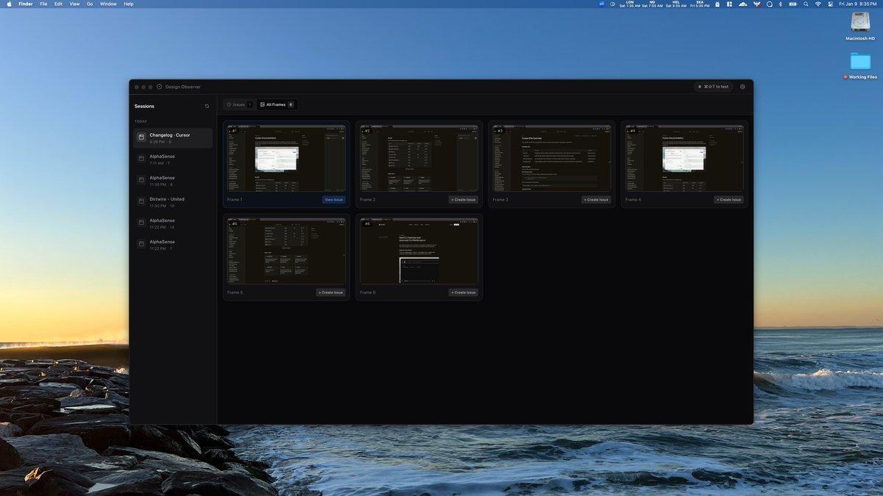The width and height of the screenshot is (883, 496).
Task: Click the alert icon inside the Issues tab
Action: (x=230, y=104)
